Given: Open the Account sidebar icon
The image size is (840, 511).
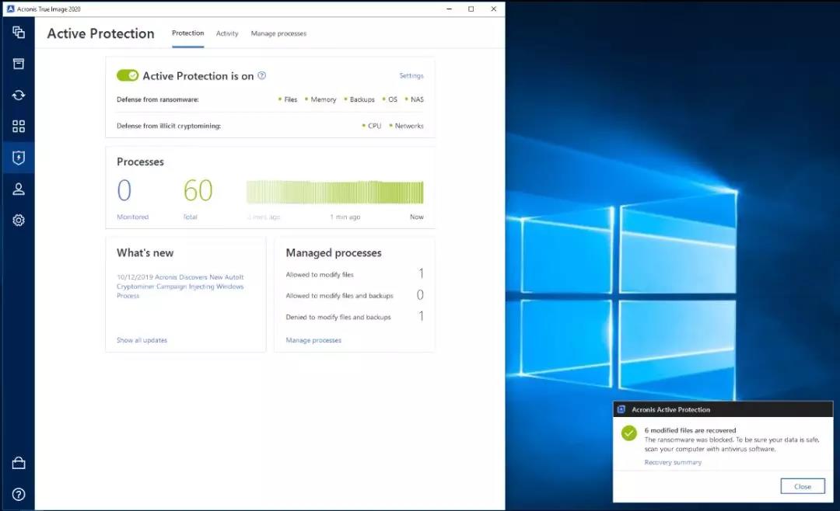Looking at the screenshot, I should 19,189.
